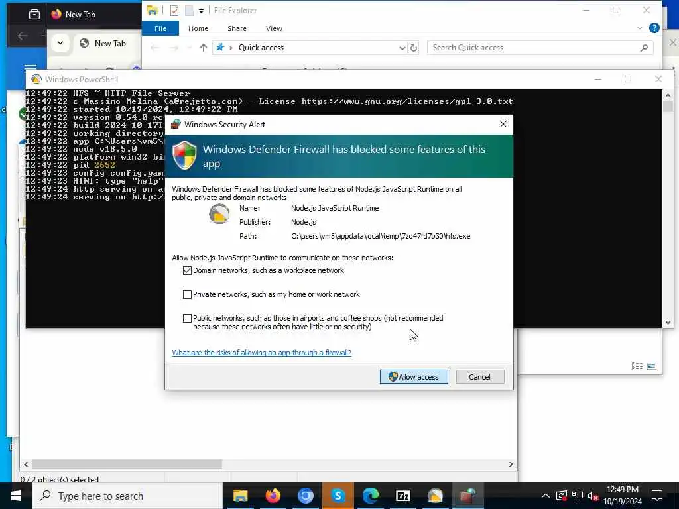Close the Windows Security Alert dialog
The image size is (679, 509).
click(503, 124)
